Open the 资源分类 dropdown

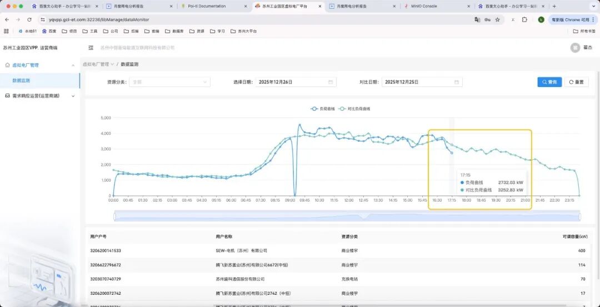pos(169,82)
